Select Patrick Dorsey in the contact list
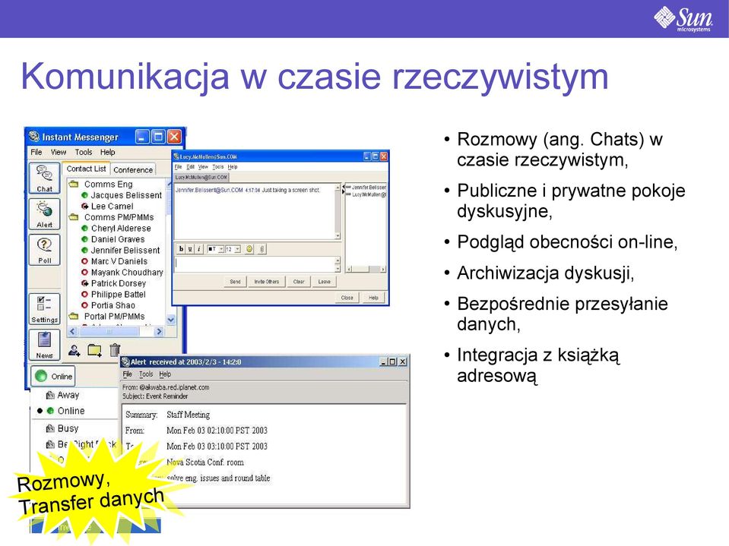The width and height of the screenshot is (729, 546). (119, 283)
